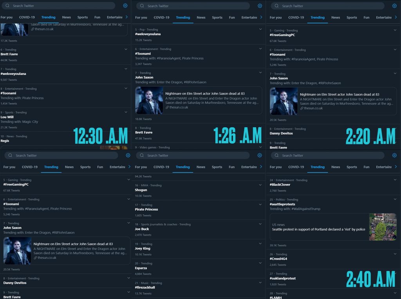Click '21.3K Tweets' under Lou Will
The width and height of the screenshot is (401, 299).
coord(9,128)
